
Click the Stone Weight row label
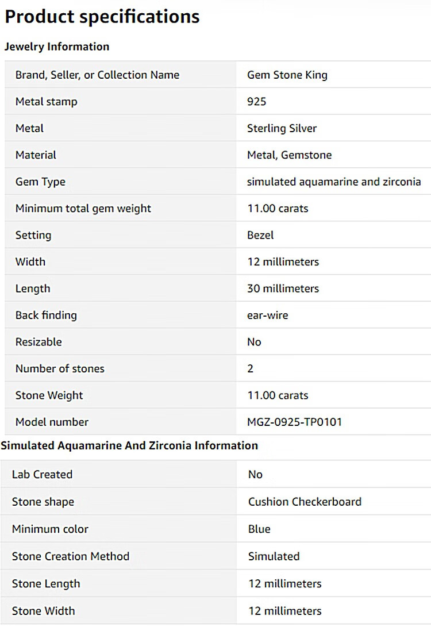click(x=49, y=395)
